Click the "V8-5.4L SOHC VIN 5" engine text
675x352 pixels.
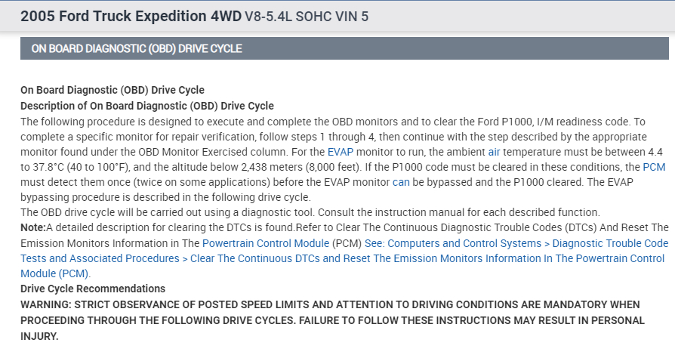tap(307, 16)
